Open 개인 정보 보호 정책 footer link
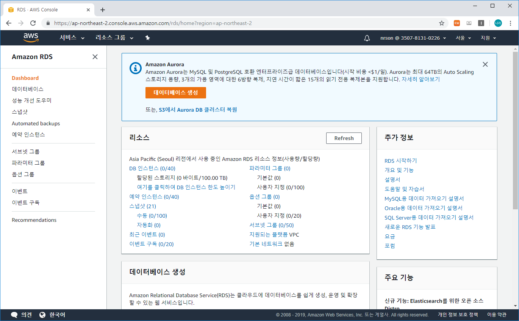 458,315
